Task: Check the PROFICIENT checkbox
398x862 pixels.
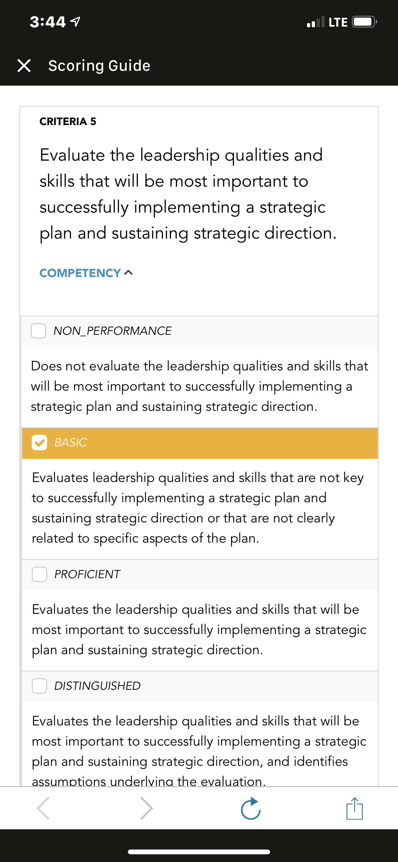Action: click(x=39, y=574)
